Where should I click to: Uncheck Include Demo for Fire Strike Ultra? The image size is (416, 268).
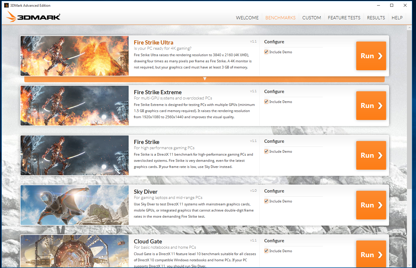pyautogui.click(x=266, y=52)
